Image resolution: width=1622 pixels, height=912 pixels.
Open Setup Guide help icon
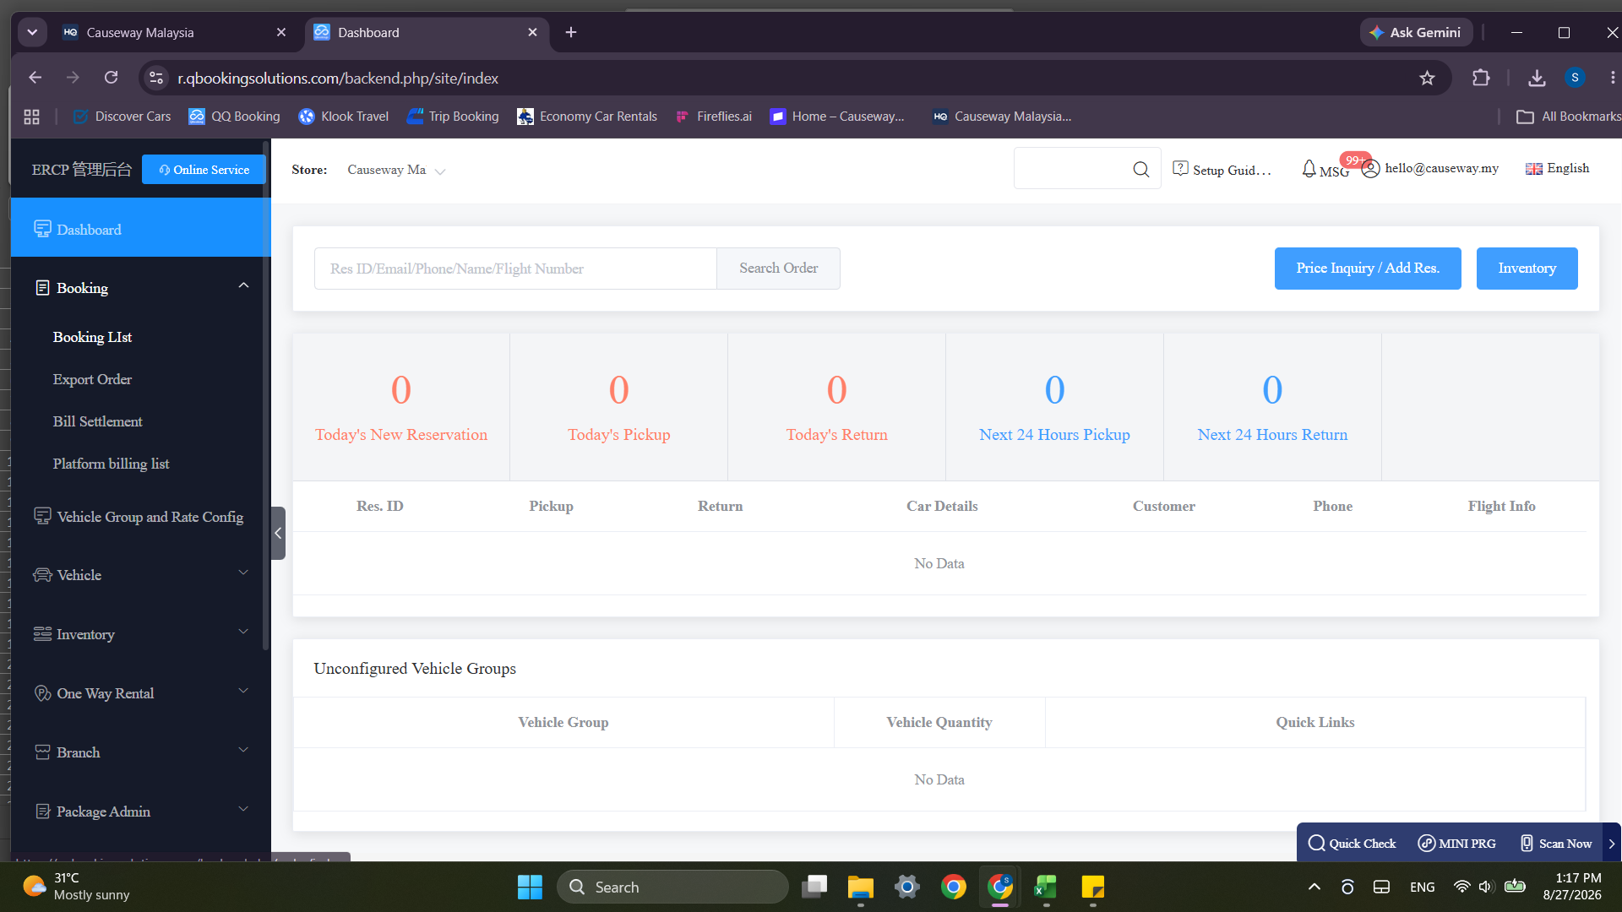[x=1180, y=169]
